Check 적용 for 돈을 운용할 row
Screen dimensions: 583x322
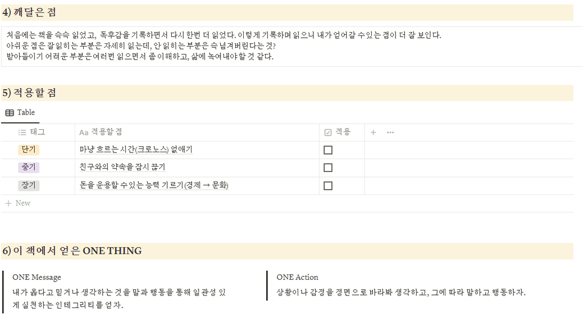(328, 186)
